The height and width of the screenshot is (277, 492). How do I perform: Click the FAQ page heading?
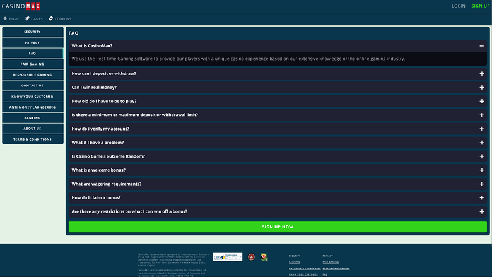tap(73, 33)
